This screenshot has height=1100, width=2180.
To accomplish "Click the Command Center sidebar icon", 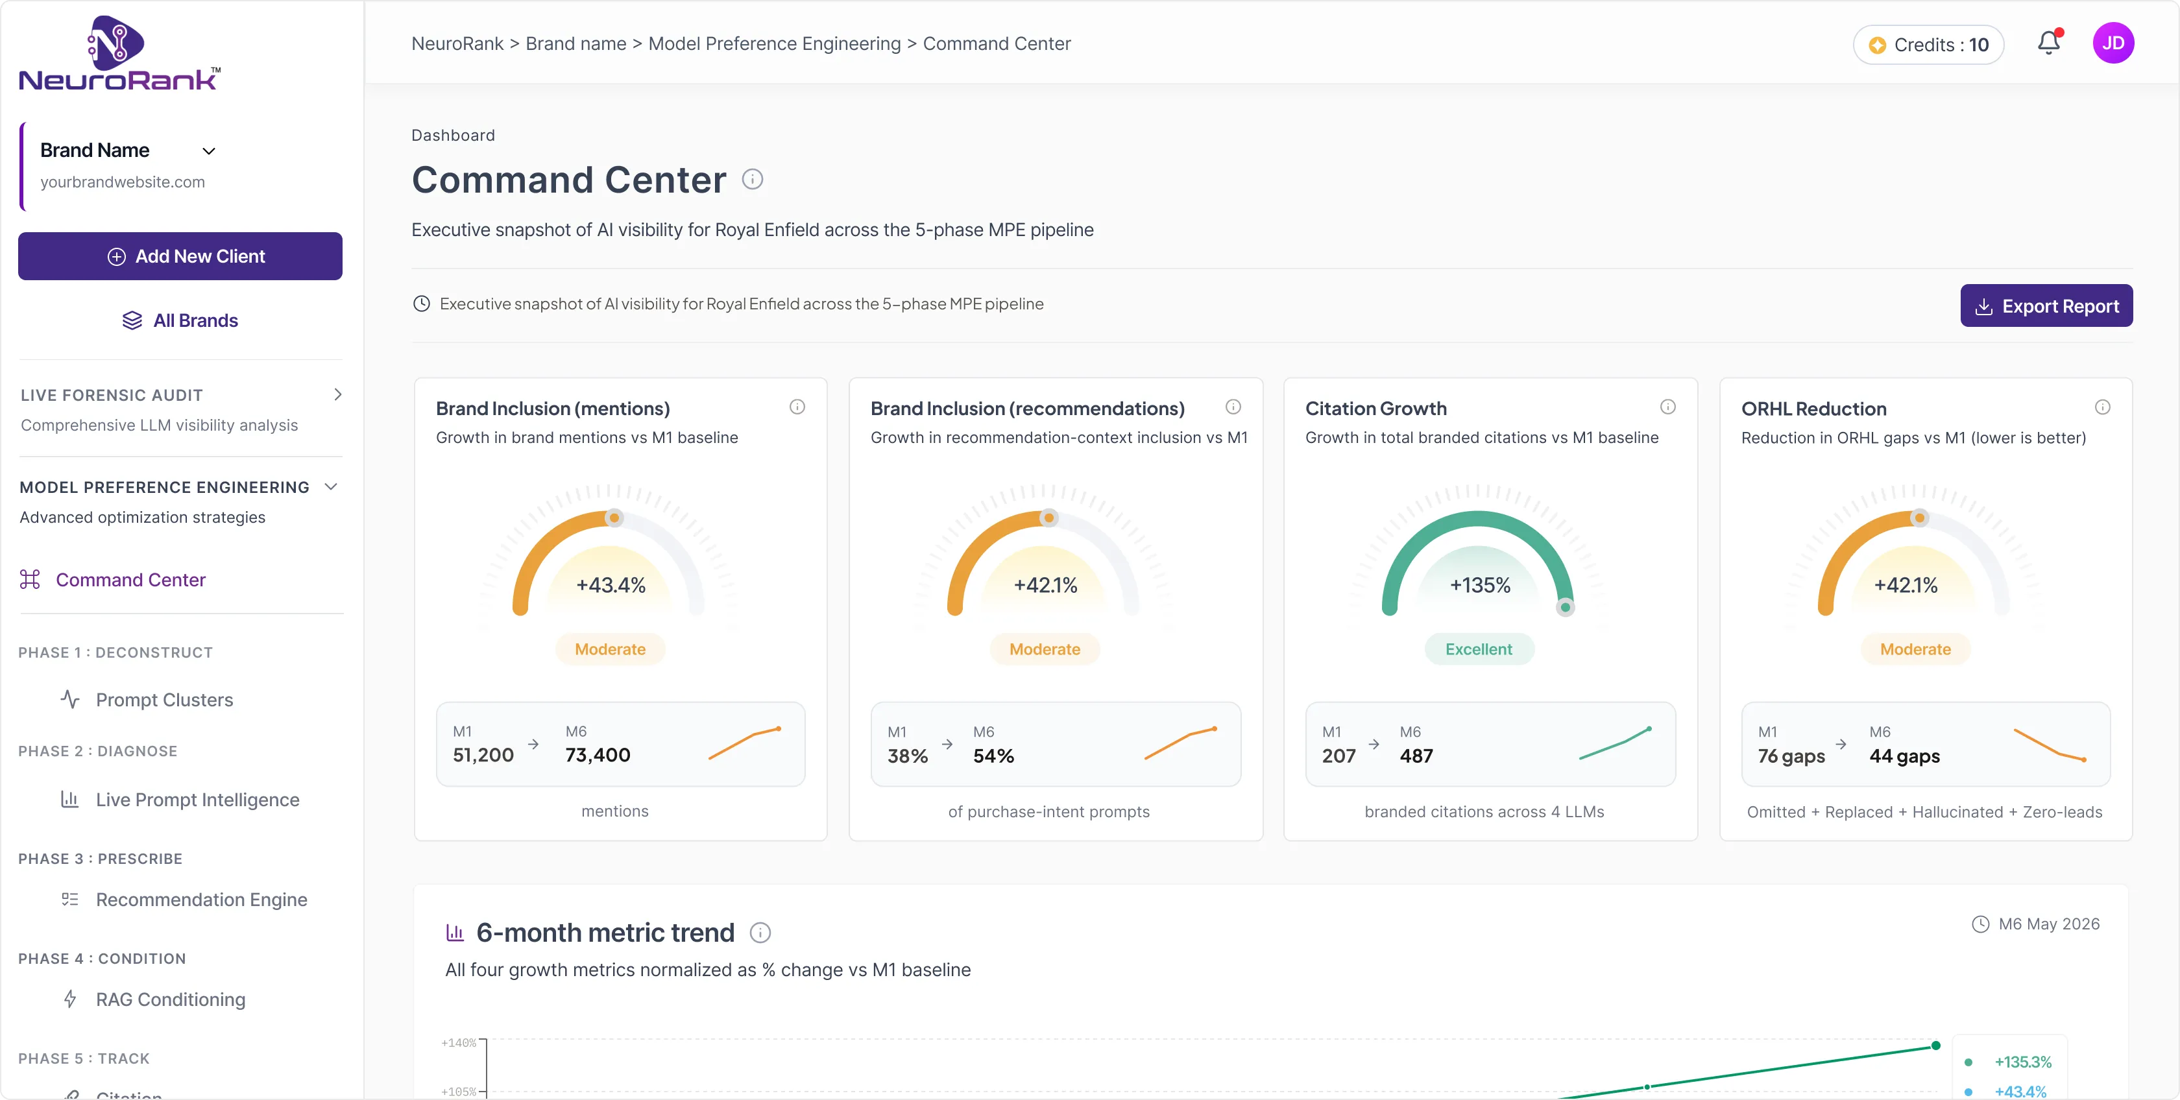I will (x=30, y=580).
